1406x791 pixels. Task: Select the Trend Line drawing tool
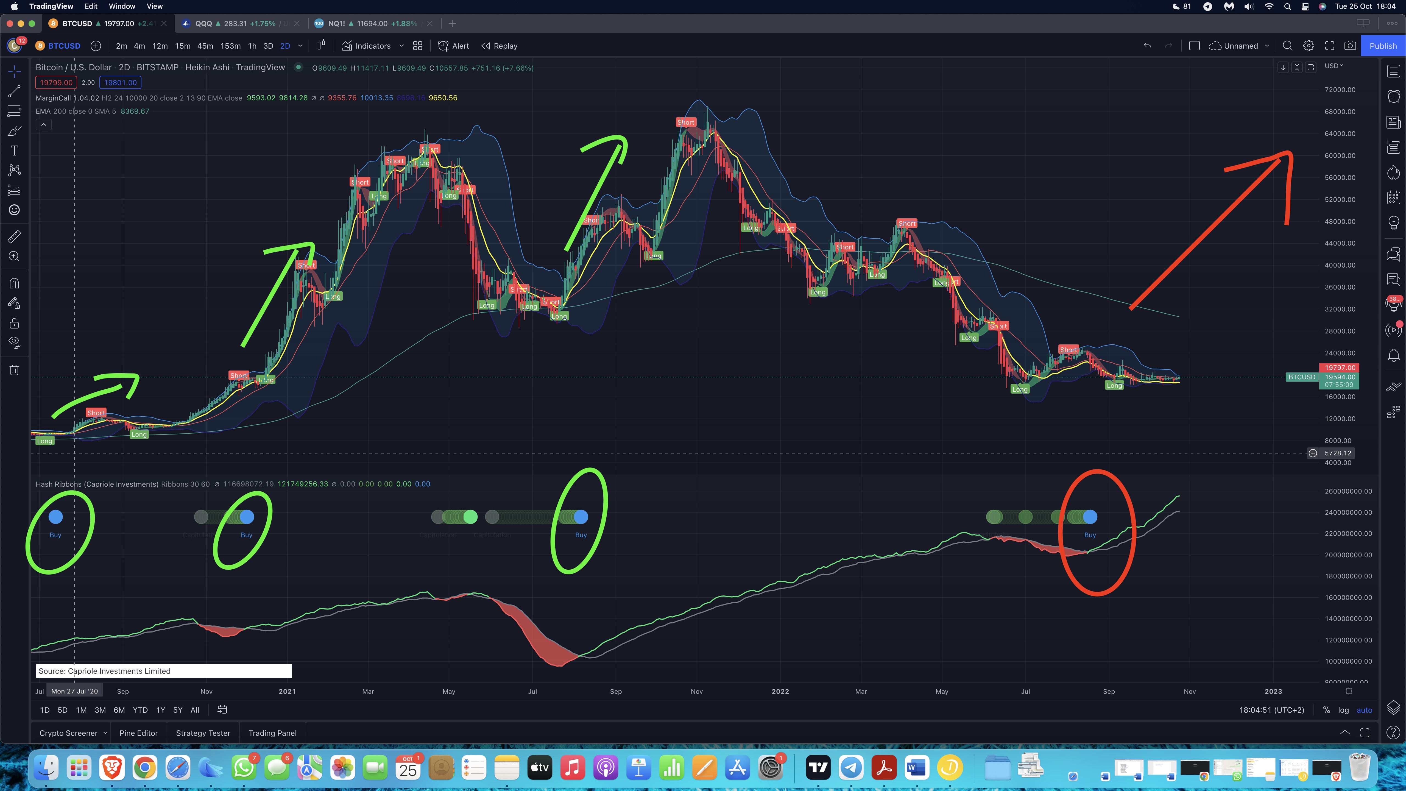point(14,91)
